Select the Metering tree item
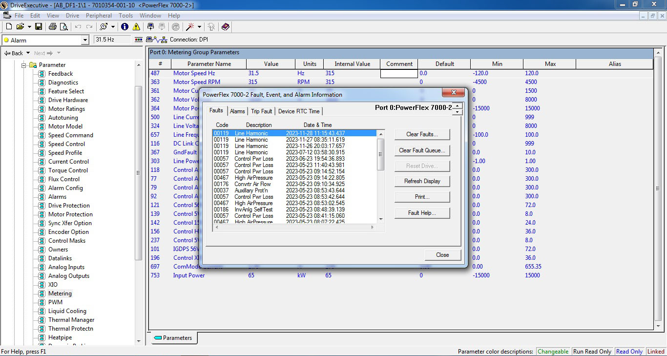The width and height of the screenshot is (667, 356). 60,293
